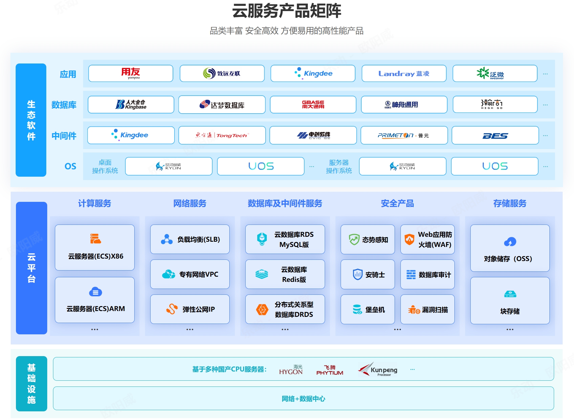Image resolution: width=574 pixels, height=419 pixels.
Task: Select the 云数据库 Redis版 card
Action: [x=285, y=274]
